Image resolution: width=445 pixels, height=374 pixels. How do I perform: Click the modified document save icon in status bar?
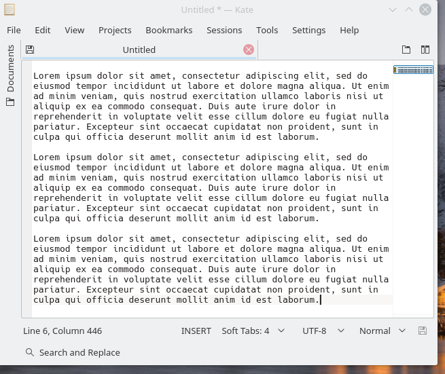tap(423, 331)
